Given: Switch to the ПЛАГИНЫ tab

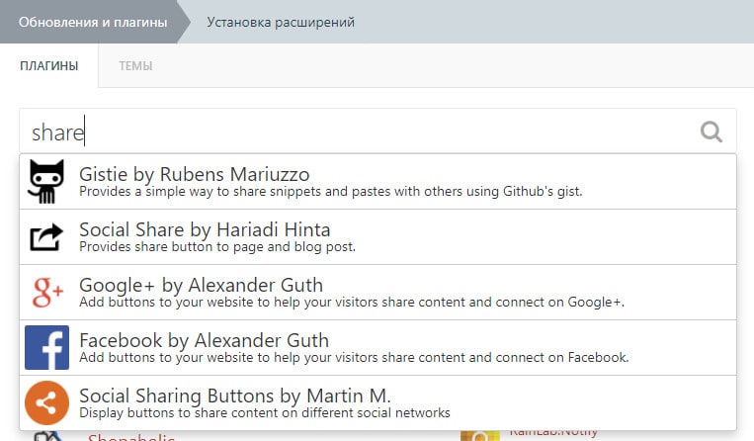Looking at the screenshot, I should point(49,66).
